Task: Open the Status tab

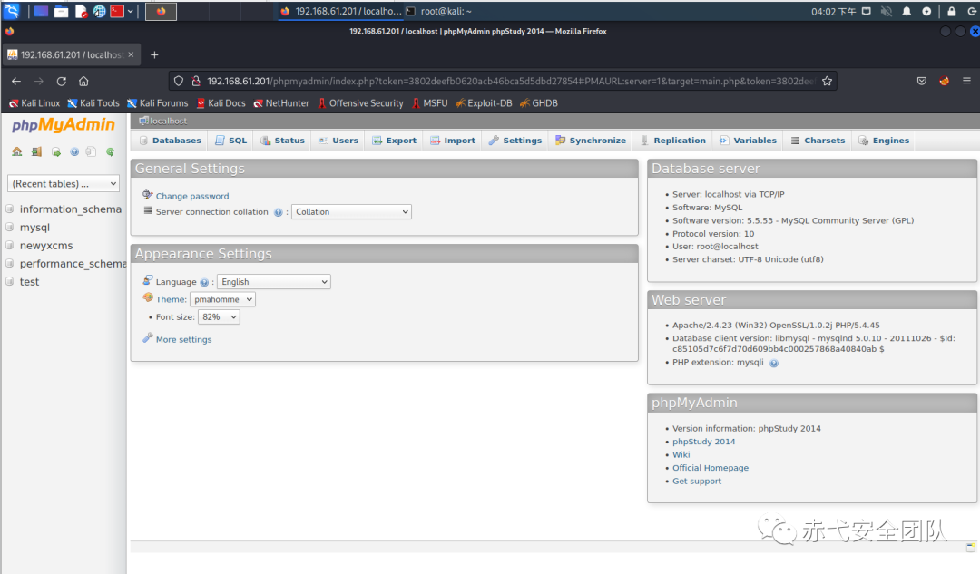Action: [282, 141]
